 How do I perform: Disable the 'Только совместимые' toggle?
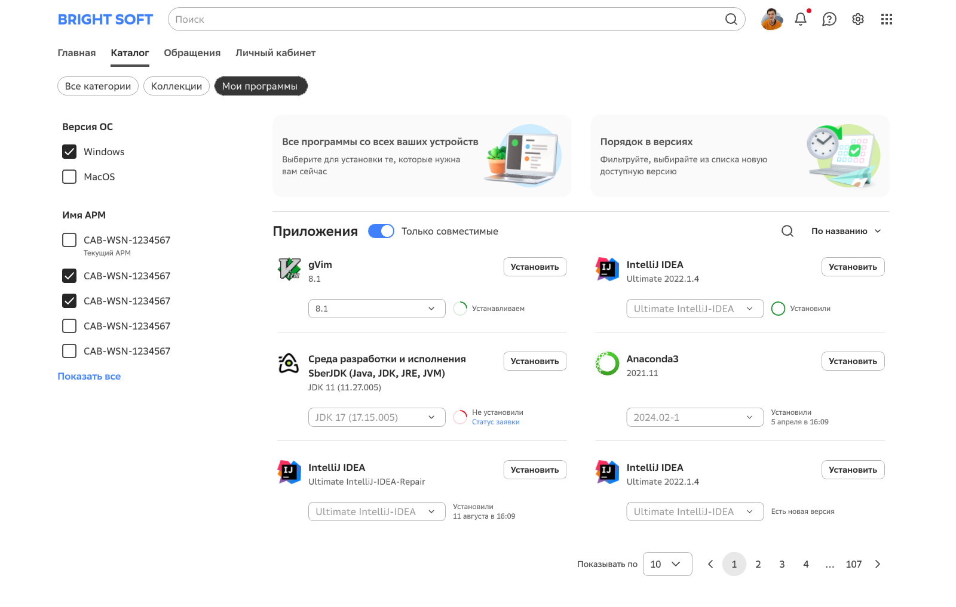point(381,231)
